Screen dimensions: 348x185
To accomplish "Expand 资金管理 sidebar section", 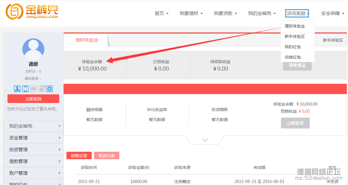I will click(33, 138).
